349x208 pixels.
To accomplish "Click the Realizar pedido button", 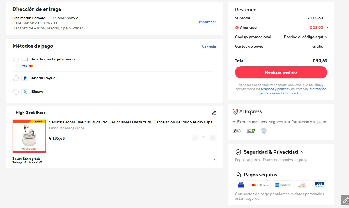I will pos(281,72).
